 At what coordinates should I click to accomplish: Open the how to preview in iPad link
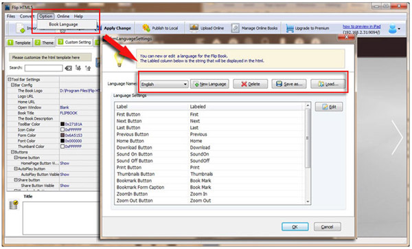tap(362, 27)
